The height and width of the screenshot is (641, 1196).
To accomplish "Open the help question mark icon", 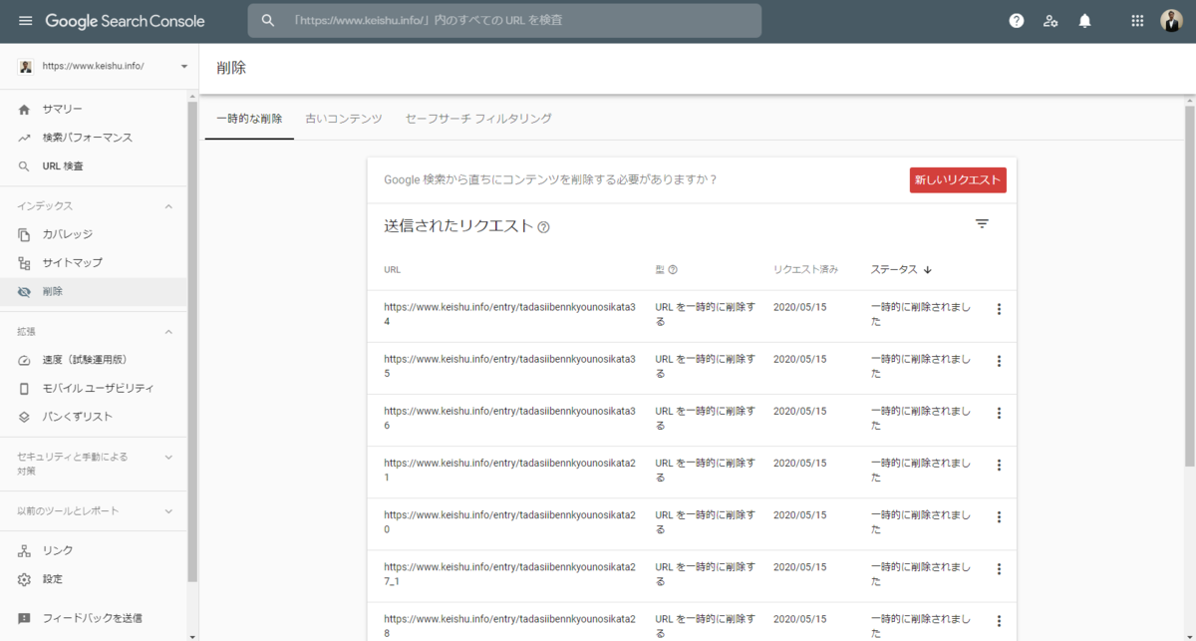I will pos(1017,21).
